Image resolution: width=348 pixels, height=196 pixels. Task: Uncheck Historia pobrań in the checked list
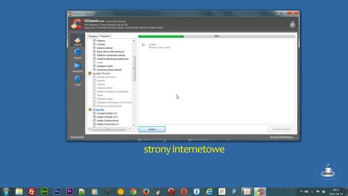pos(95,48)
